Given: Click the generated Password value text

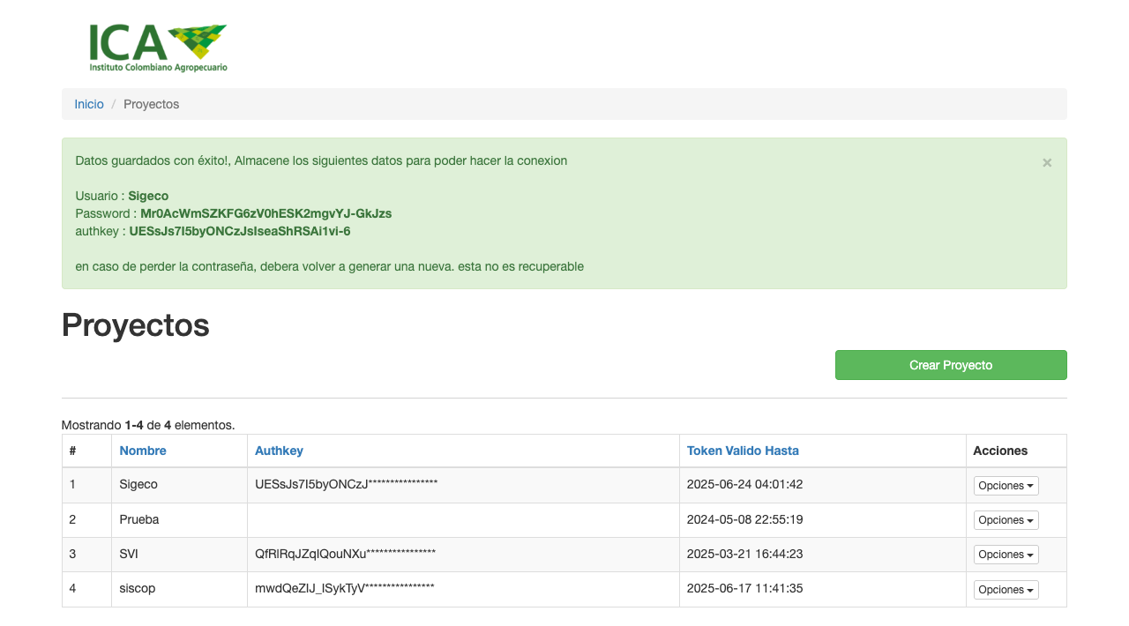Looking at the screenshot, I should (265, 213).
